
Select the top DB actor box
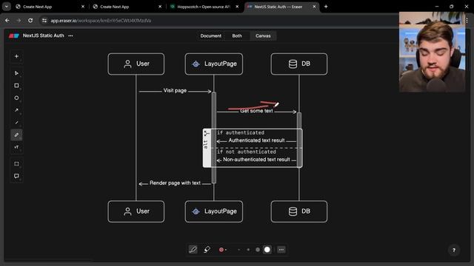point(299,64)
